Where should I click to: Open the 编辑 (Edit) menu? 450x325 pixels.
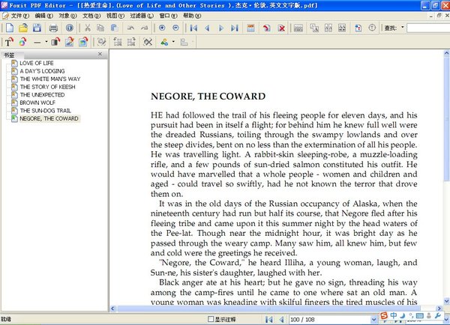coord(43,16)
